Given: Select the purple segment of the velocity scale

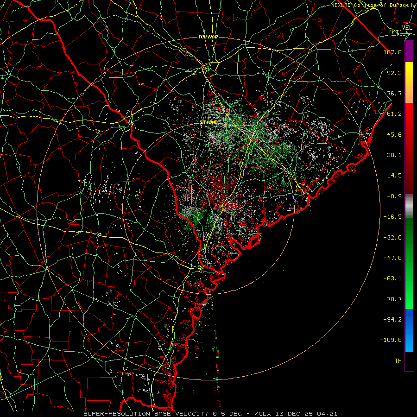Looking at the screenshot, I should click(x=409, y=52).
